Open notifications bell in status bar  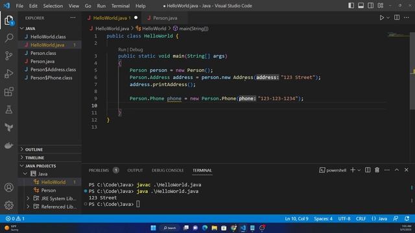pyautogui.click(x=407, y=219)
